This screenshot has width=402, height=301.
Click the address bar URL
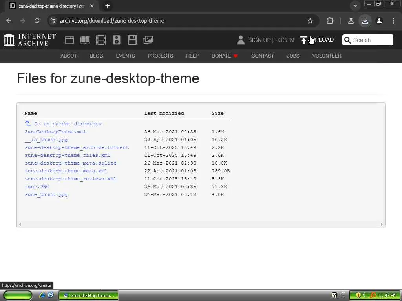112,21
